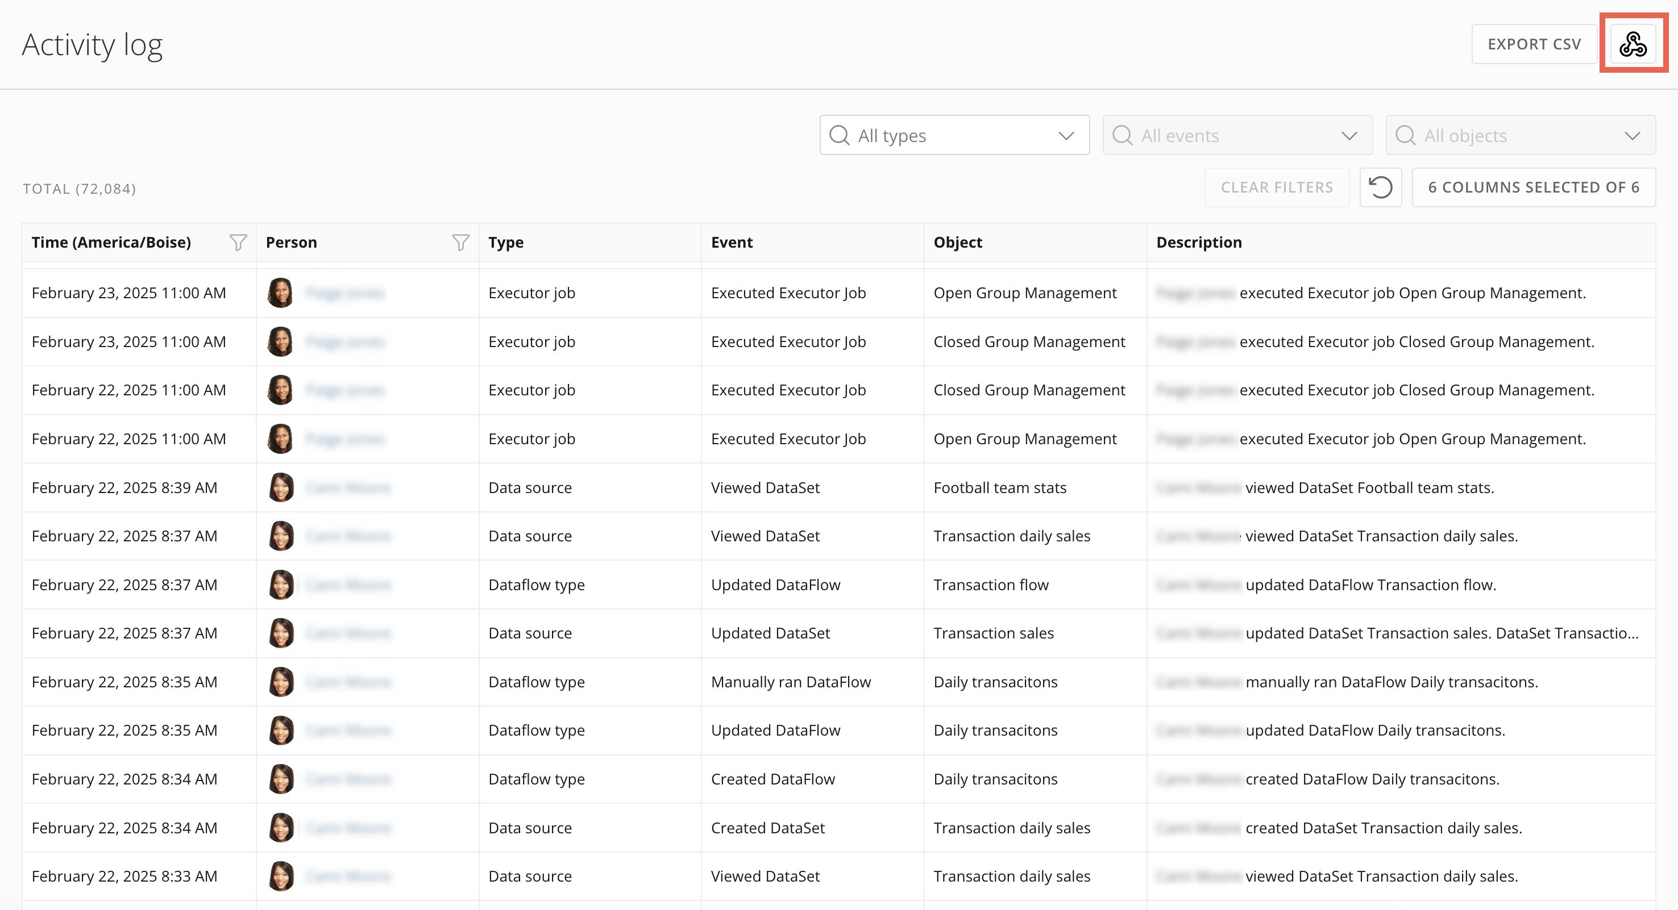Click the refresh activity log icon
This screenshot has height=910, width=1678.
(1380, 187)
